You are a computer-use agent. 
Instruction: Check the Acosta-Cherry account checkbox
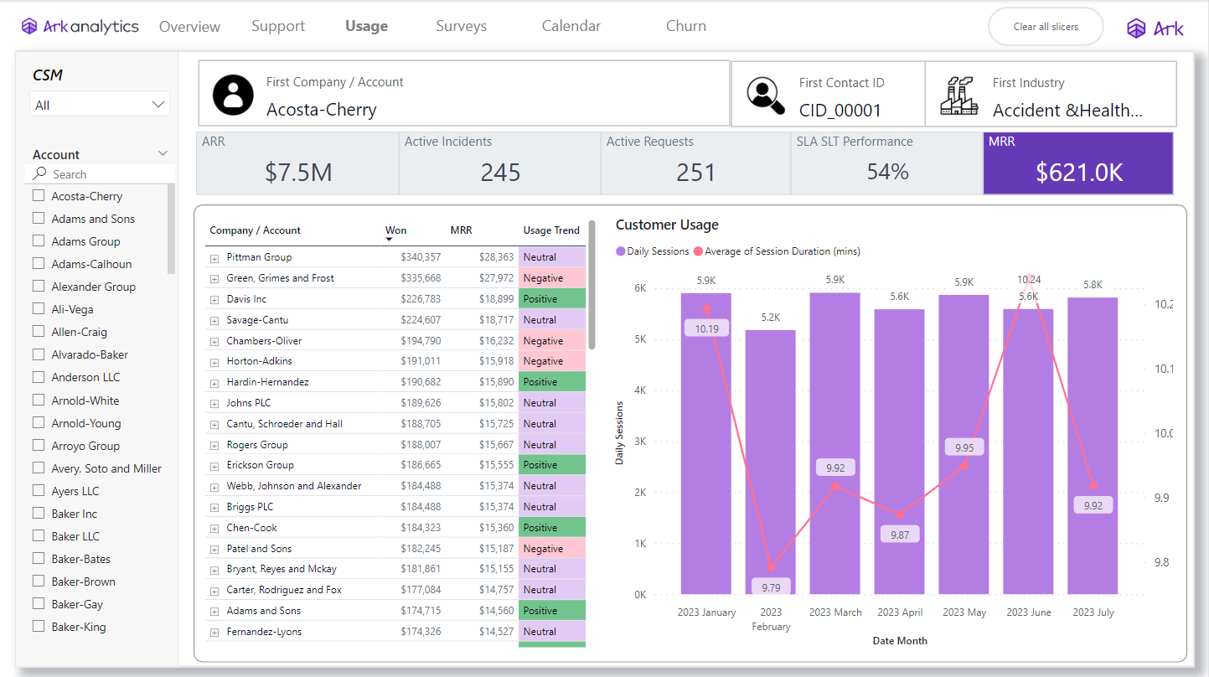[x=38, y=195]
